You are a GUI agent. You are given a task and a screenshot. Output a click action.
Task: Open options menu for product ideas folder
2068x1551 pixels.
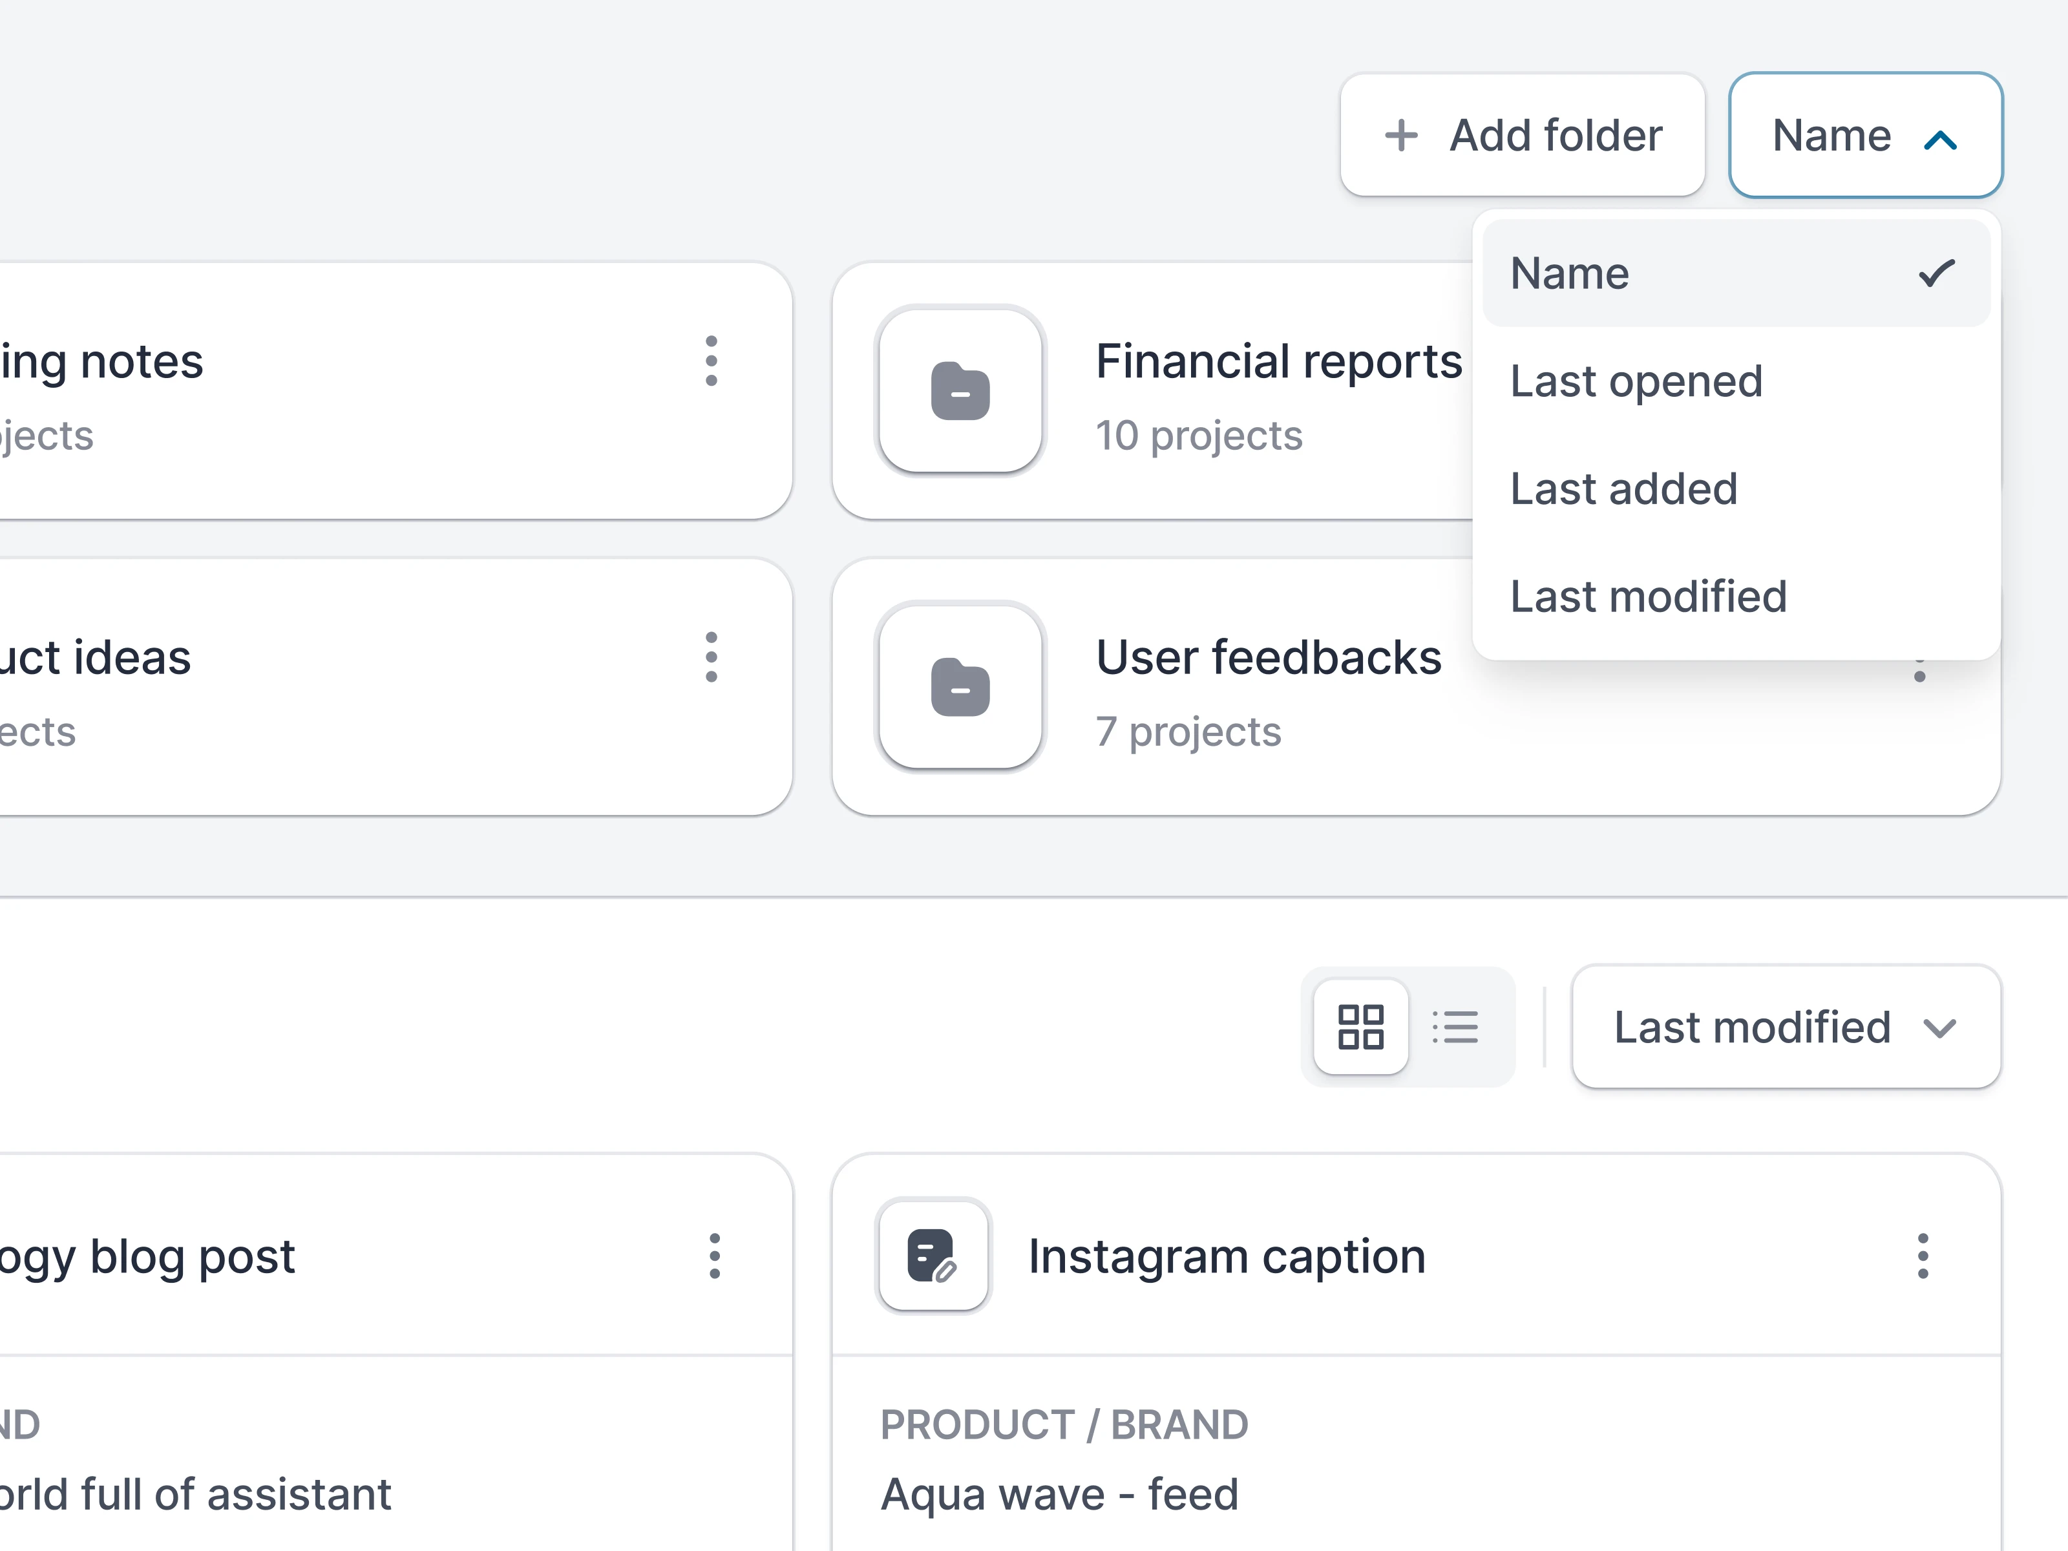pos(712,657)
